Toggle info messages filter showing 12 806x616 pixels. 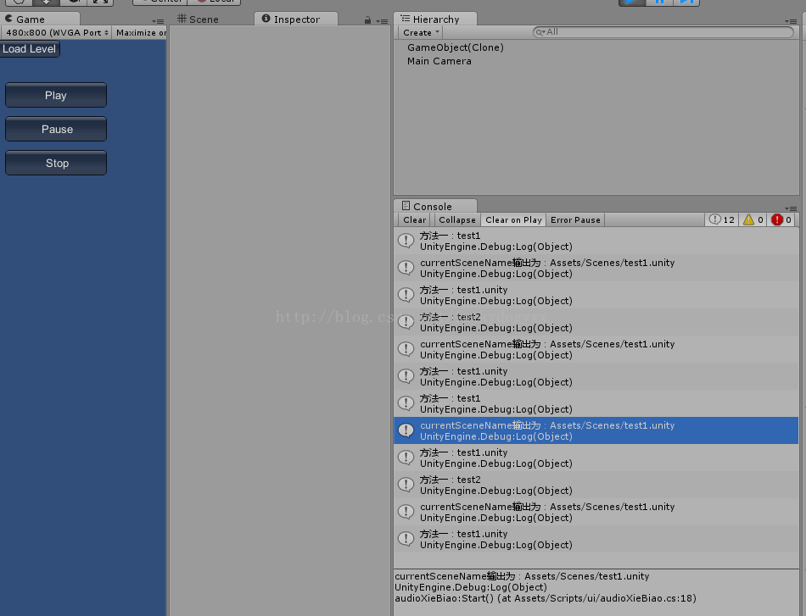tap(722, 219)
